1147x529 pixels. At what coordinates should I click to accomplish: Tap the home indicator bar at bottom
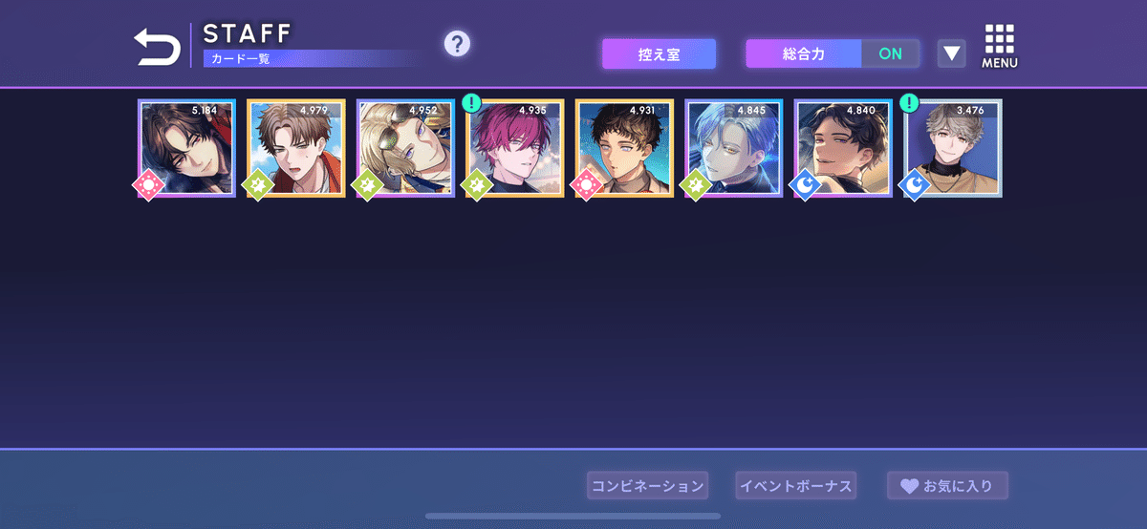pos(573,517)
